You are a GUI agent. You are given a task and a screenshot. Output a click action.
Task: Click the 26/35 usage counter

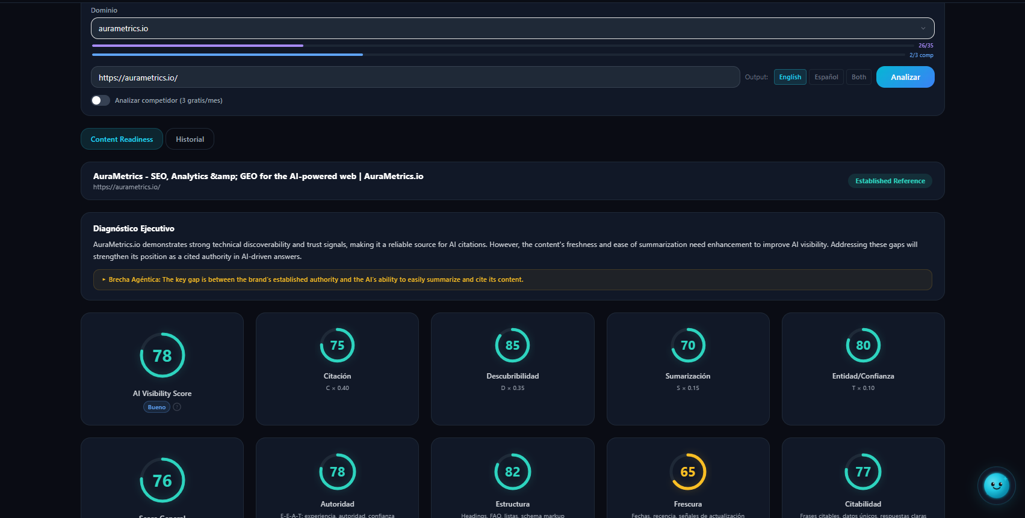[926, 46]
